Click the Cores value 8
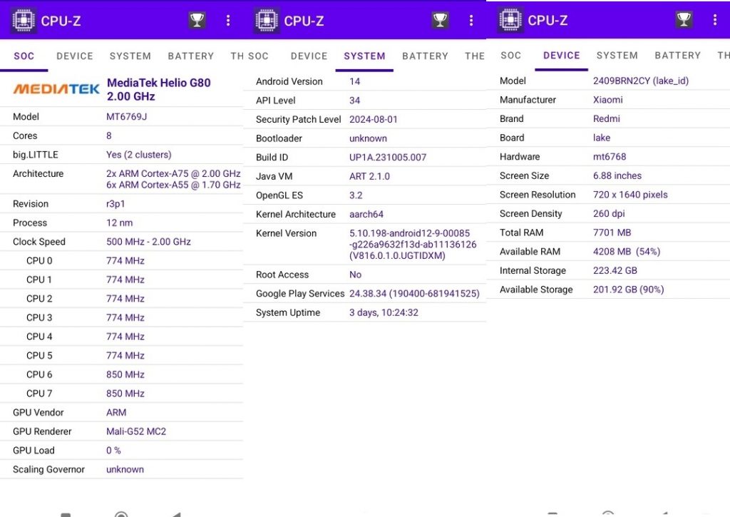This screenshot has width=730, height=517. coord(109,136)
